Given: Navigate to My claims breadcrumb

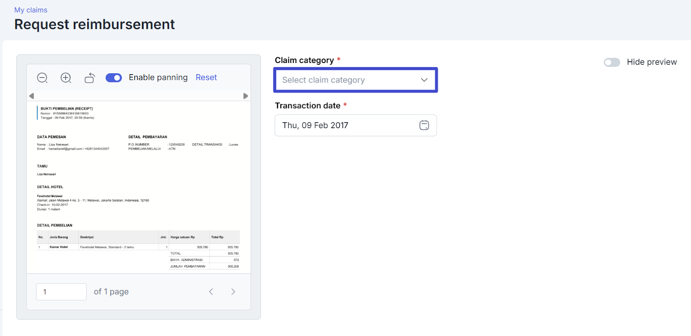Looking at the screenshot, I should tap(31, 10).
